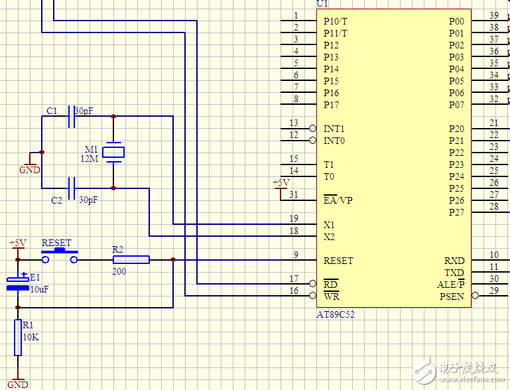The width and height of the screenshot is (510, 390).
Task: Select the AT89C52 part name label
Action: coord(336,314)
